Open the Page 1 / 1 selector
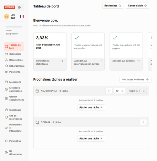Viewport: 157px width, 161px height. (x=137, y=91)
